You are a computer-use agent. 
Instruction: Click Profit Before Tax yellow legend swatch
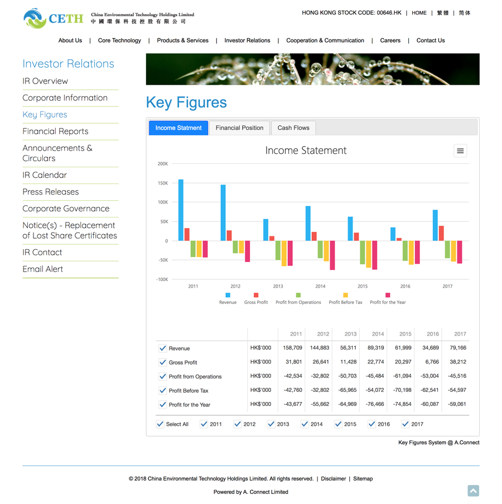pyautogui.click(x=345, y=295)
